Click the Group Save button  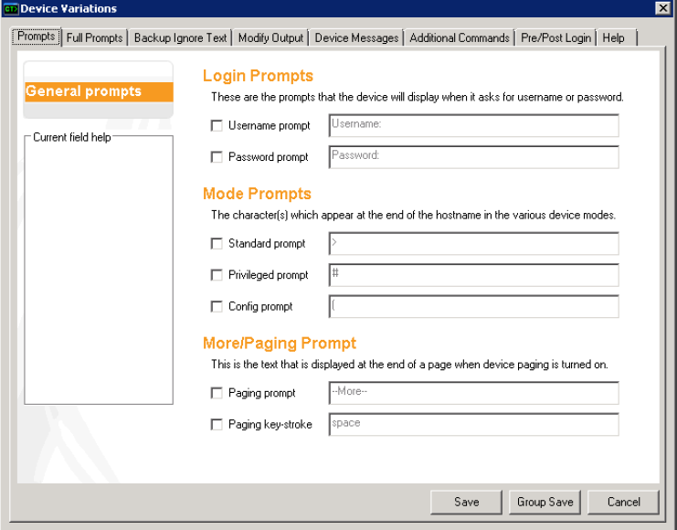pos(545,502)
